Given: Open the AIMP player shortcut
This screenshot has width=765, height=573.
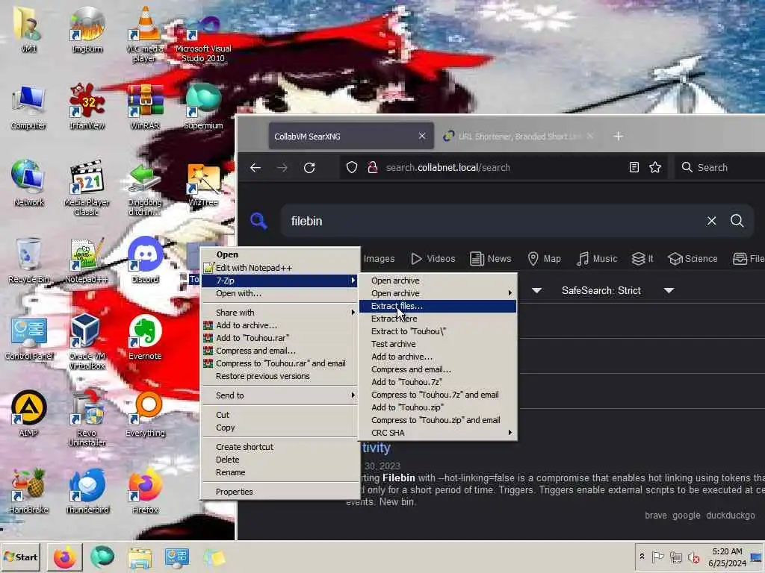Looking at the screenshot, I should pos(28,413).
